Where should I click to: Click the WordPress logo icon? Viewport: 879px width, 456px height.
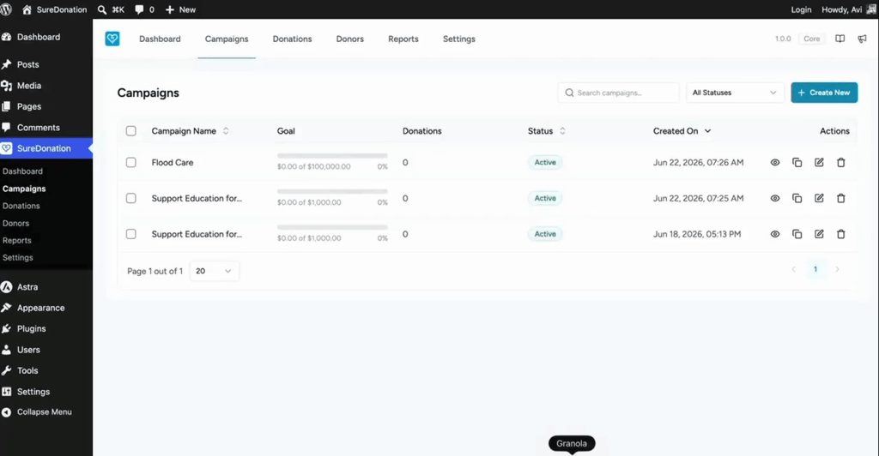coord(6,9)
